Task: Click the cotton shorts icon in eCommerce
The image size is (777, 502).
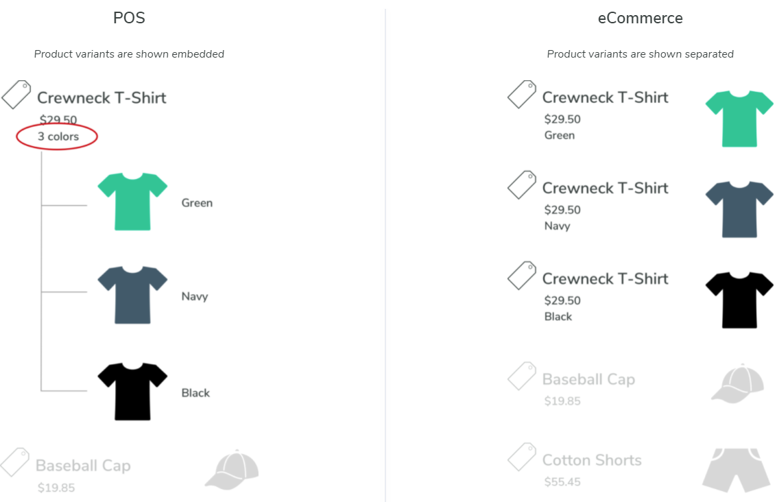Action: 734,470
